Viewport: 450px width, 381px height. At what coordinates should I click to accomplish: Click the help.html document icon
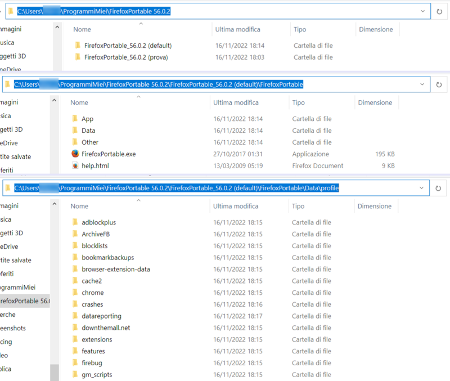pyautogui.click(x=75, y=165)
